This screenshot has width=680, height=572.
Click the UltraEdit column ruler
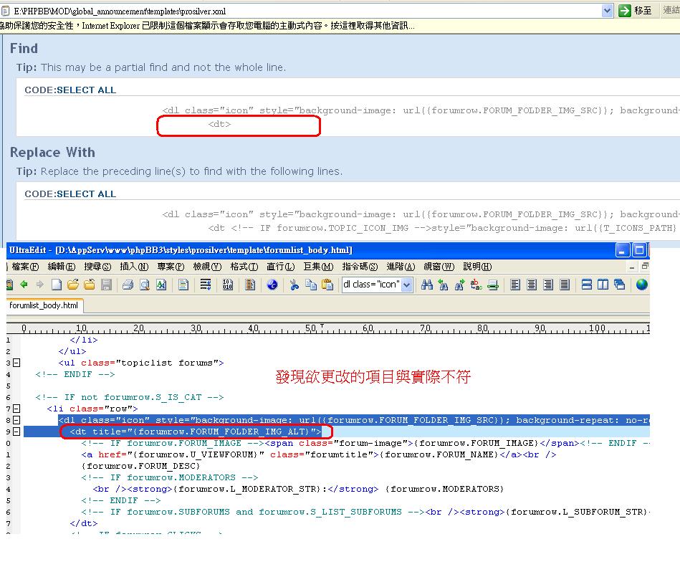(328, 328)
